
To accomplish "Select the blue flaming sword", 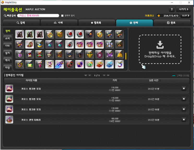I will pyautogui.click(x=60, y=64).
